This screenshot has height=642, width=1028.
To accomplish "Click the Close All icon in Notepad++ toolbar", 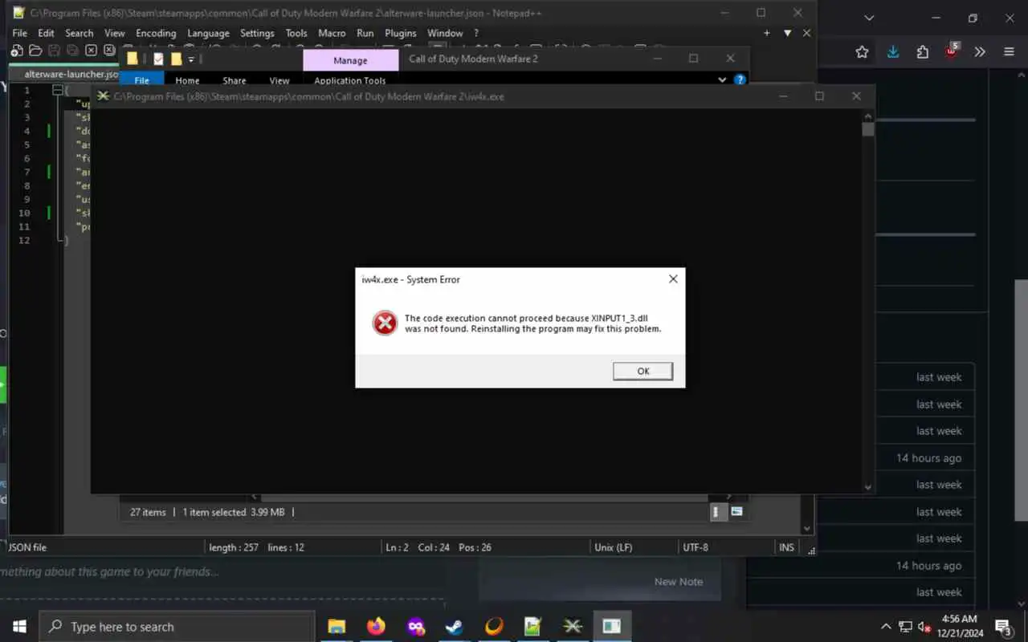I will coord(109,51).
